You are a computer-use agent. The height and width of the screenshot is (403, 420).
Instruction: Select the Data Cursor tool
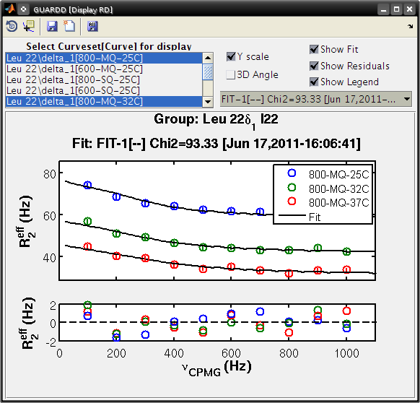pos(29,26)
